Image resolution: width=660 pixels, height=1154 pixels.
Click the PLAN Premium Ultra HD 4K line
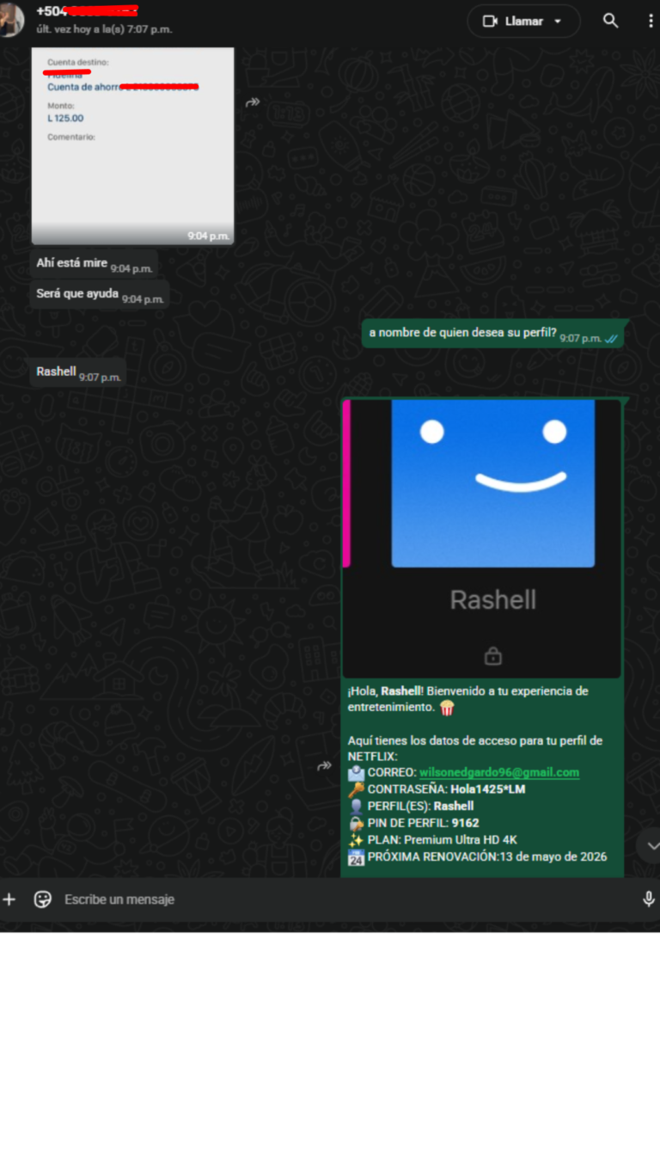coord(432,840)
